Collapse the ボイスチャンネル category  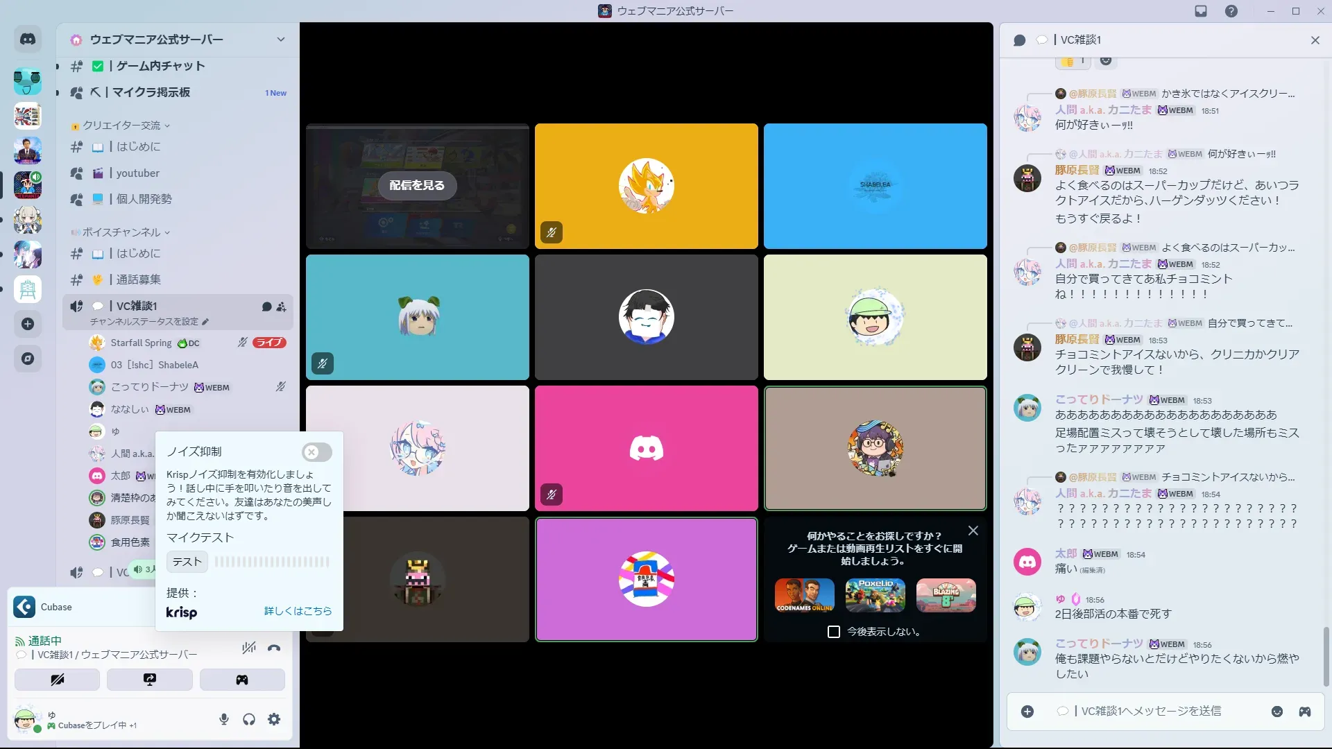coord(122,232)
